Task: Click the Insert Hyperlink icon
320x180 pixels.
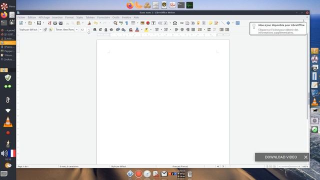Action: click(x=181, y=23)
